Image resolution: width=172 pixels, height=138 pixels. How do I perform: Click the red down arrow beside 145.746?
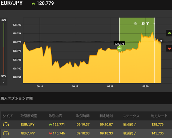[51, 133]
